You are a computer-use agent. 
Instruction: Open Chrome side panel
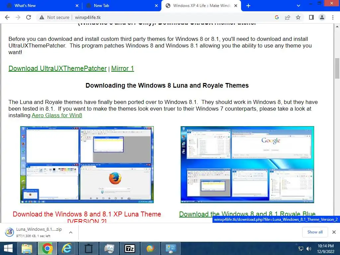311,17
